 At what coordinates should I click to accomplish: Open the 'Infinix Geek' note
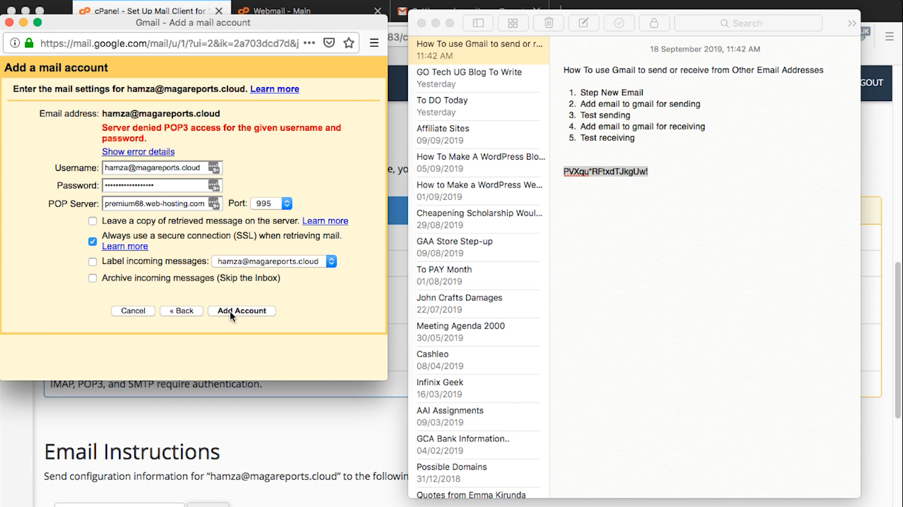pyautogui.click(x=479, y=388)
